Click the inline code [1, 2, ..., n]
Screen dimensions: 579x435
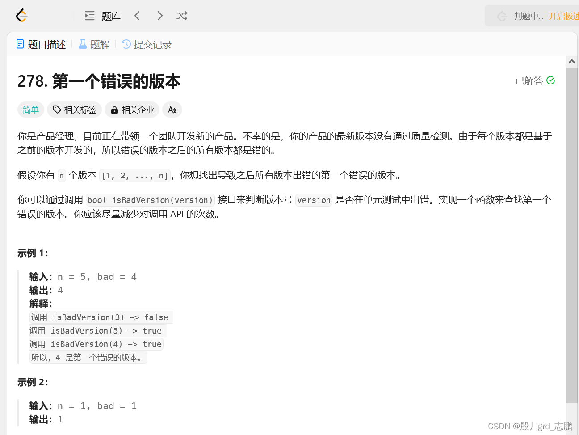tap(135, 175)
